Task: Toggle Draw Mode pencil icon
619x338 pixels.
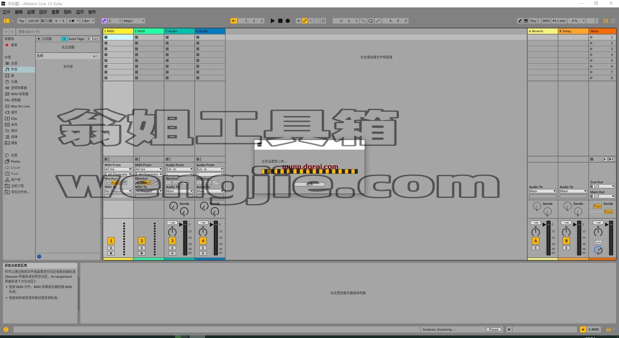Action: tap(520, 21)
